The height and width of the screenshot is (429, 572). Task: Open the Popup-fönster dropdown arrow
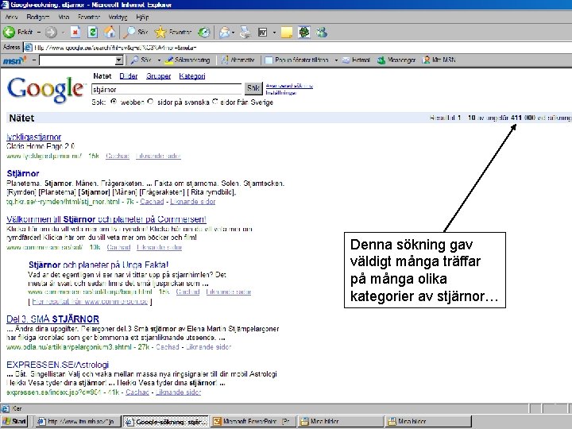pyautogui.click(x=336, y=60)
